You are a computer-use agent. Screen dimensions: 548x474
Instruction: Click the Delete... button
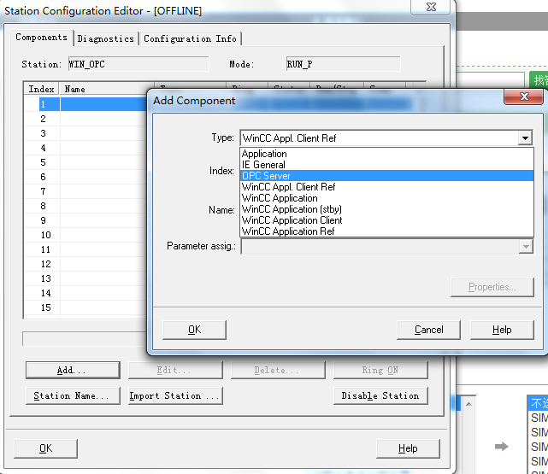click(x=278, y=370)
